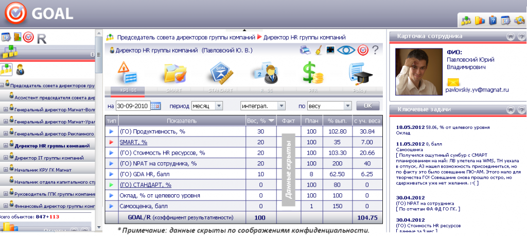Click the red target icon in left toolbar
This screenshot has width=527, height=236.
[x=29, y=37]
